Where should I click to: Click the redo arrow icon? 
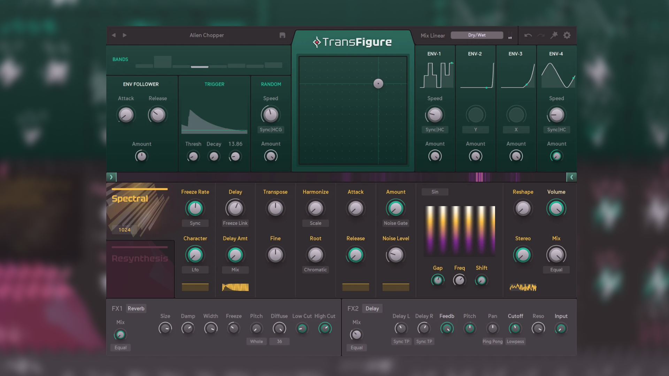[541, 35]
